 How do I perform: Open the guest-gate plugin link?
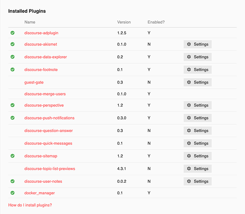[34, 83]
